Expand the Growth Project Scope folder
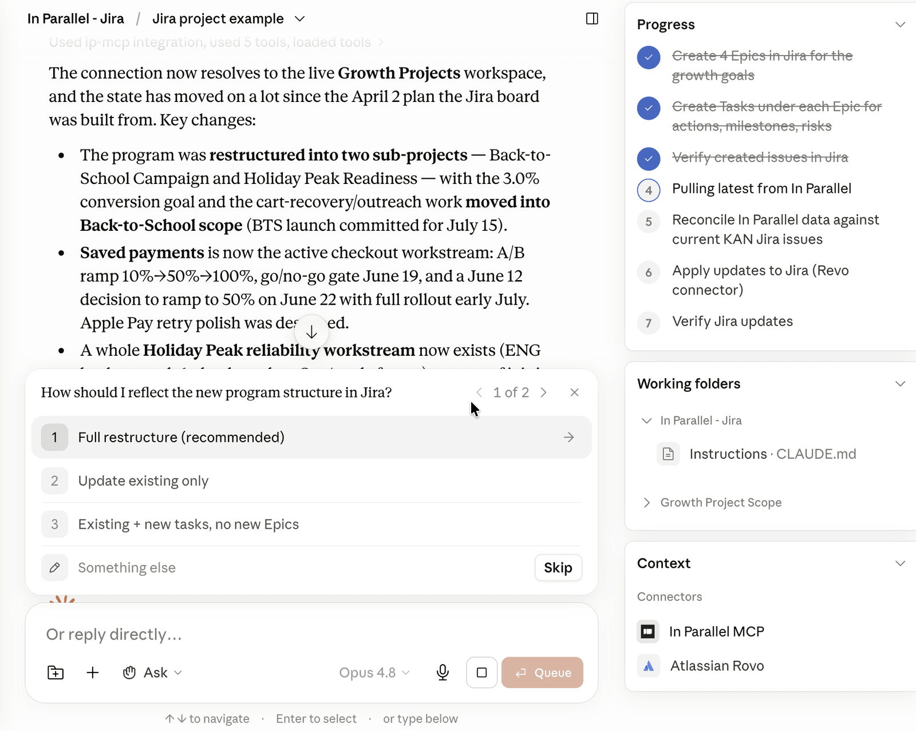 (646, 502)
